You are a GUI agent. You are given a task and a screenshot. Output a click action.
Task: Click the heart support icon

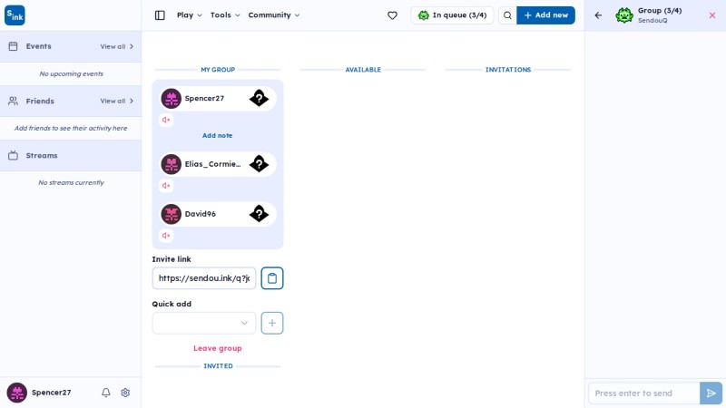392,15
